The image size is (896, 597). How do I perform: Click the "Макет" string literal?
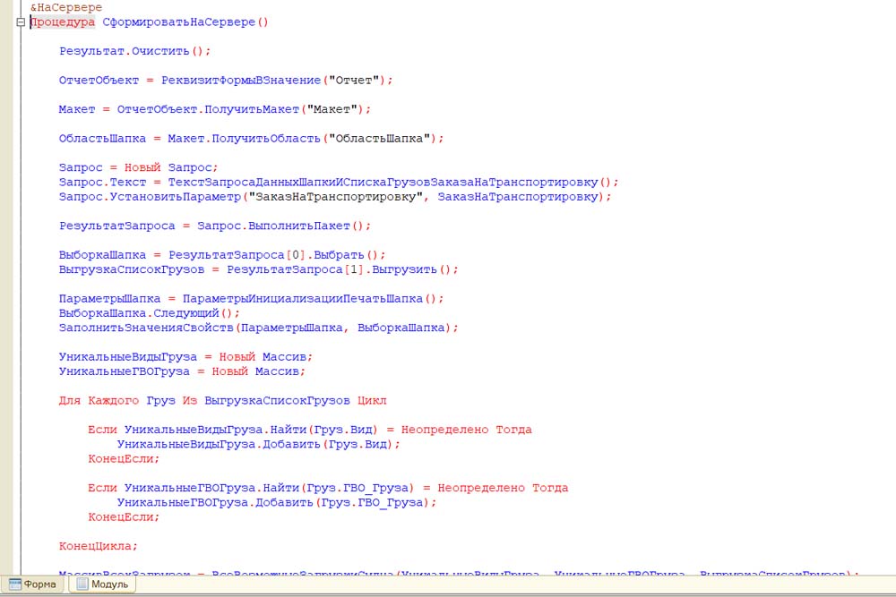[x=333, y=109]
